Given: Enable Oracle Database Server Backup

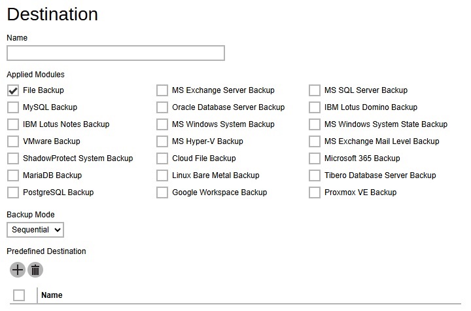Looking at the screenshot, I should [162, 107].
